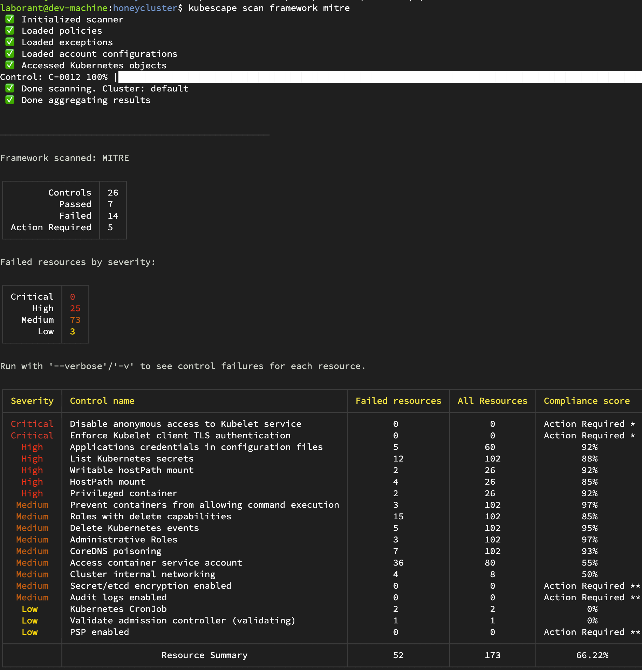This screenshot has width=642, height=670.
Task: Click failed count 36 in Access container row
Action: coord(398,563)
